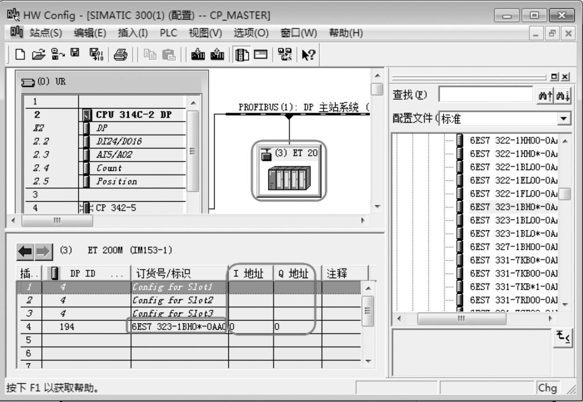
Task: Click the catalog search-up binoculars button
Action: point(545,95)
